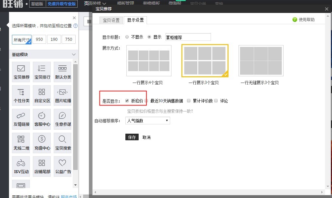332x198 pixels.
Task: Select the 友情链接 module icon
Action: point(21,119)
